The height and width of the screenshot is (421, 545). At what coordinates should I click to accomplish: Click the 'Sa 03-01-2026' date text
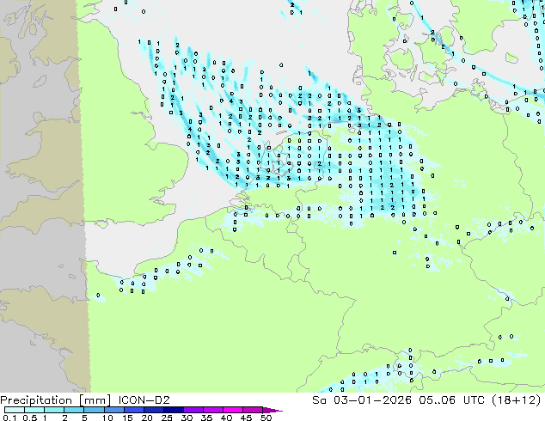[x=362, y=400]
